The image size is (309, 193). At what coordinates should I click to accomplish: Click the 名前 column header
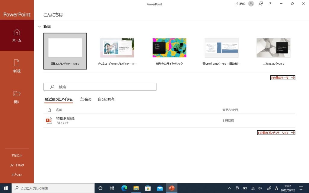[x=59, y=110]
